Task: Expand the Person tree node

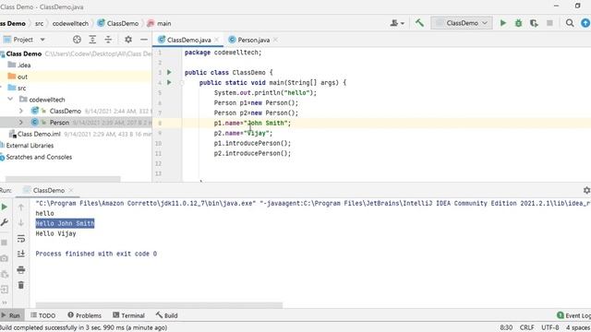Action: pos(21,123)
